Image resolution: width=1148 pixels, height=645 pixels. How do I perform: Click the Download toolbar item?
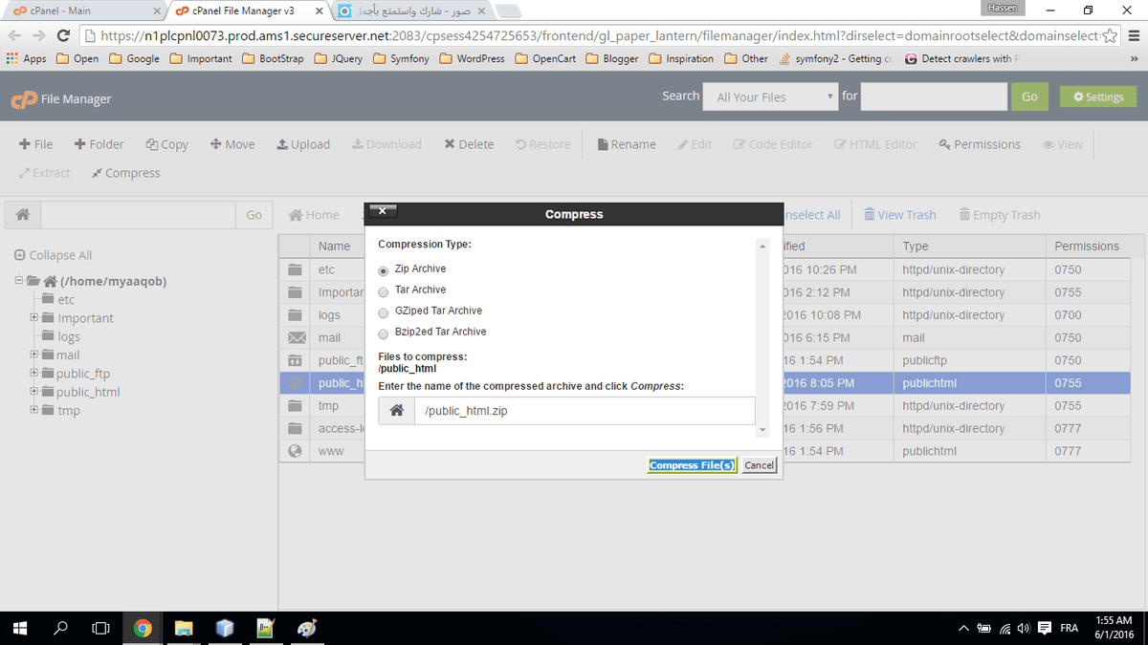pyautogui.click(x=386, y=144)
